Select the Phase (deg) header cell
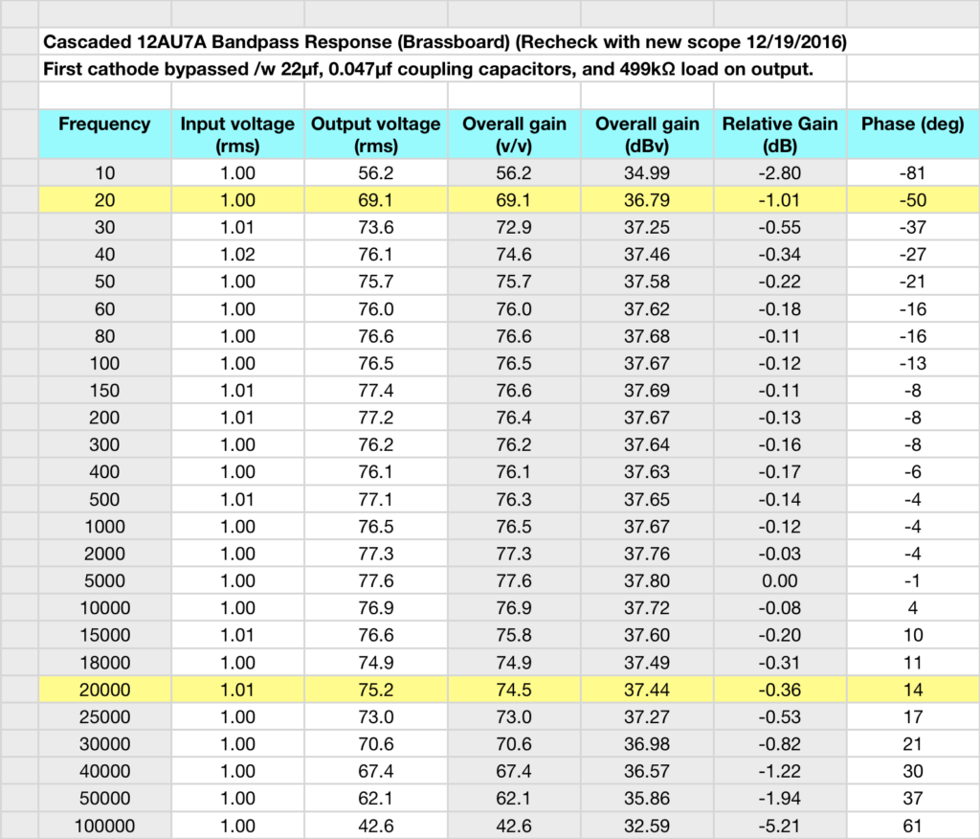 point(912,134)
